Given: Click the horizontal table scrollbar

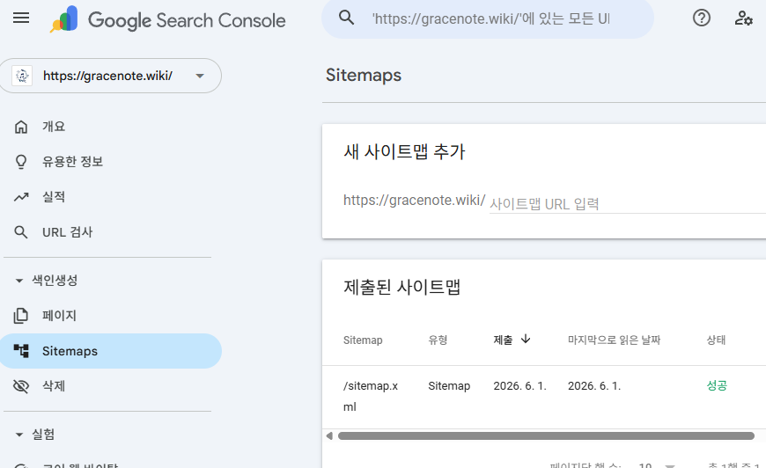Looking at the screenshot, I should (x=546, y=435).
